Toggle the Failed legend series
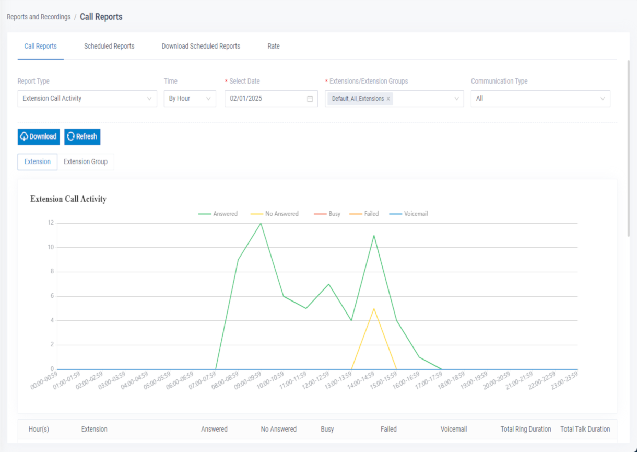The width and height of the screenshot is (637, 452). point(364,214)
